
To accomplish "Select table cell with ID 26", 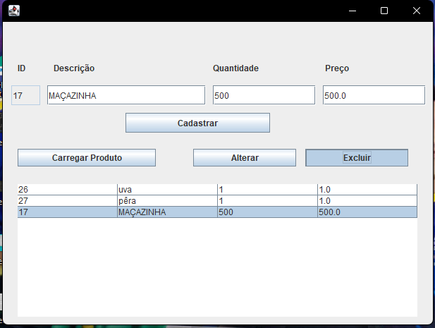I will (x=68, y=190).
